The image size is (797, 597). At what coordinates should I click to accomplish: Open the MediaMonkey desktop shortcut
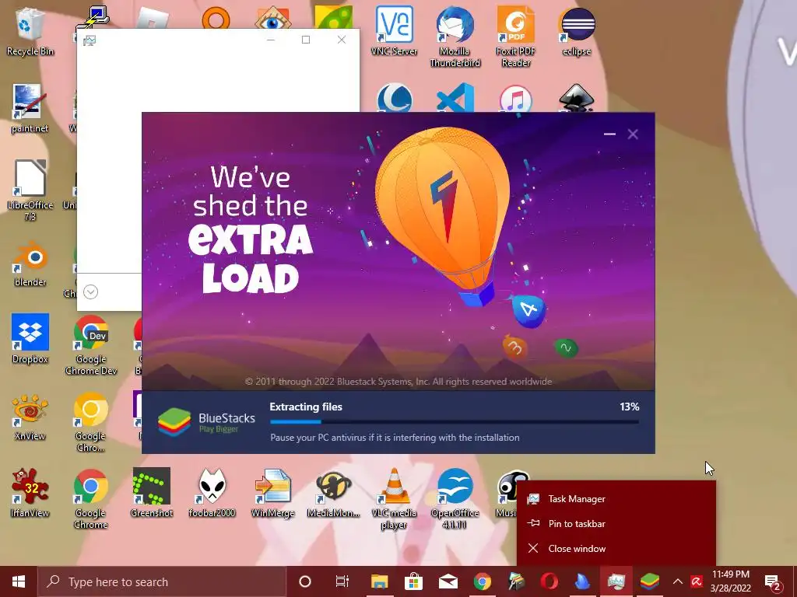(x=333, y=494)
